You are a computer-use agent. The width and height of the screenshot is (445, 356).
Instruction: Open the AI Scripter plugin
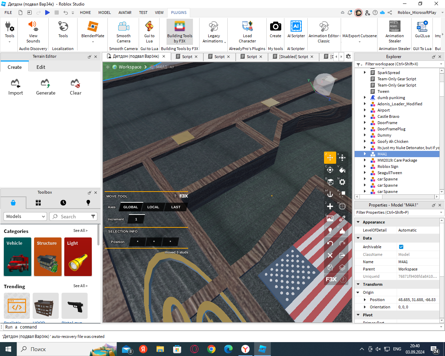click(x=296, y=30)
